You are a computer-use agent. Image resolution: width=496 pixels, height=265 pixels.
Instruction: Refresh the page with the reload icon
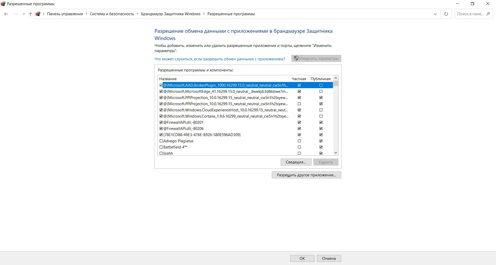[x=446, y=14]
